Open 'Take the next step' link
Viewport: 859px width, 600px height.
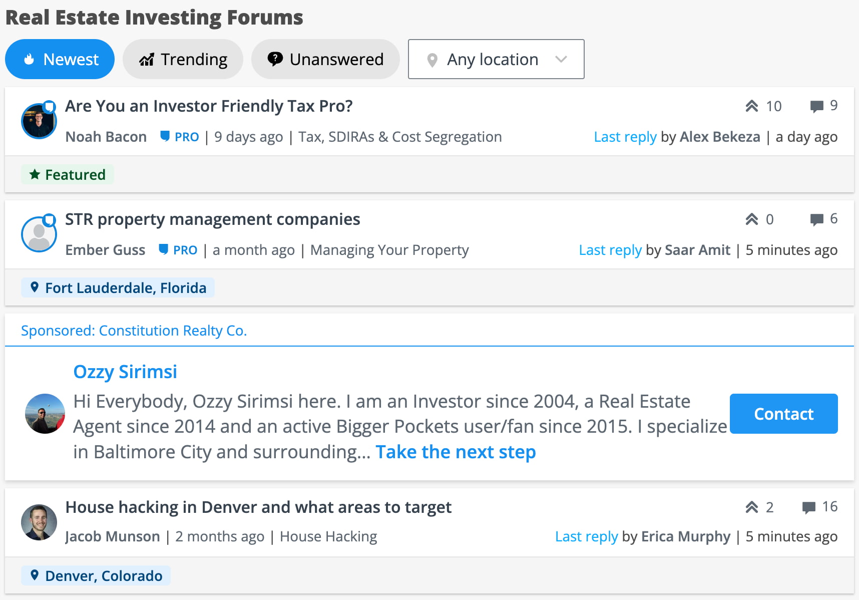pos(456,452)
